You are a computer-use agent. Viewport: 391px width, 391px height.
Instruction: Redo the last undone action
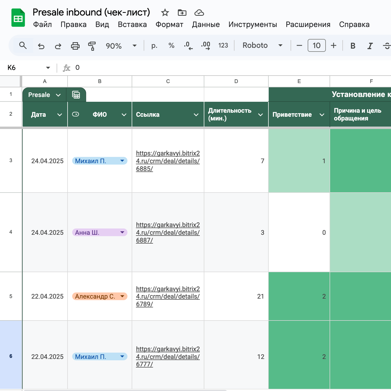click(x=58, y=46)
